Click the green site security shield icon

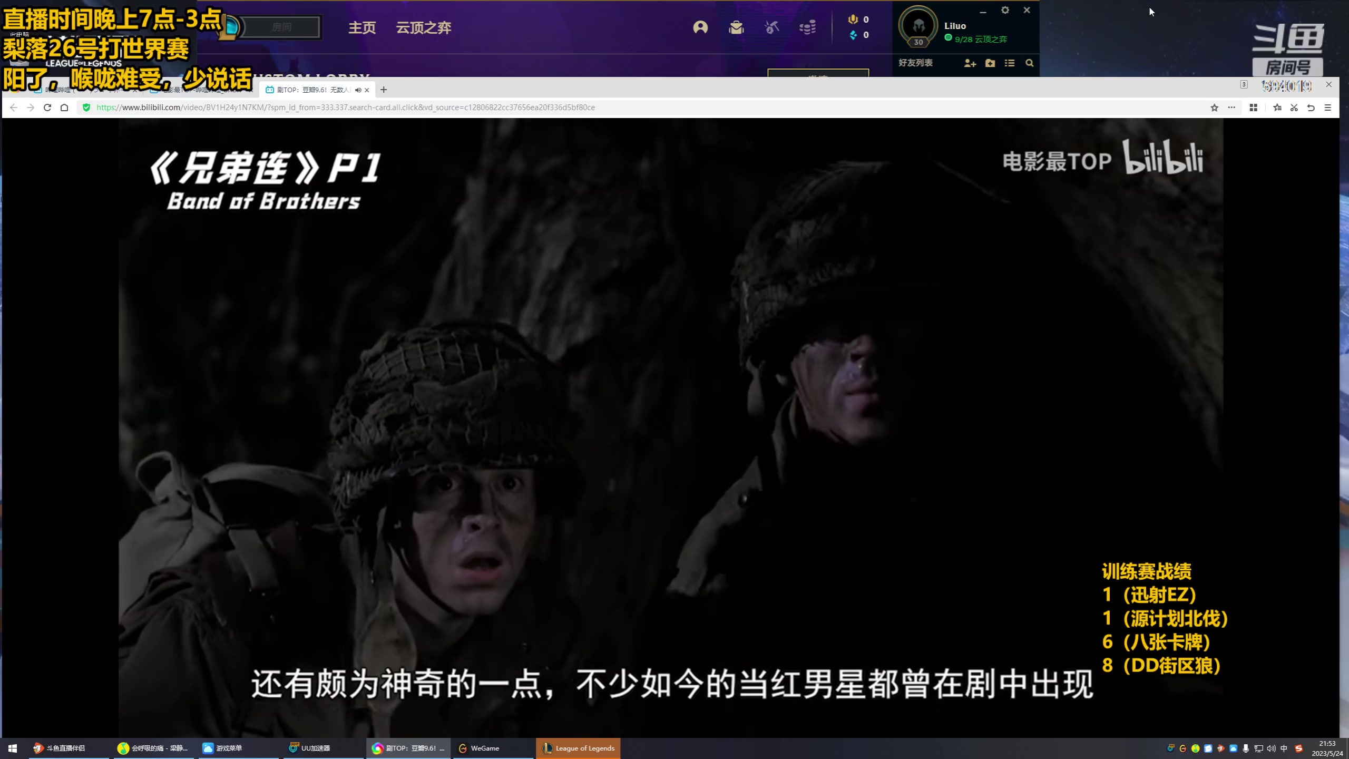86,108
